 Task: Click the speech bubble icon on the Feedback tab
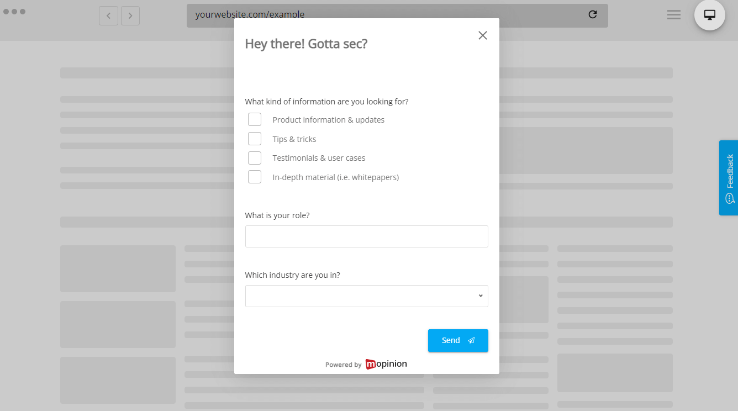(x=729, y=197)
